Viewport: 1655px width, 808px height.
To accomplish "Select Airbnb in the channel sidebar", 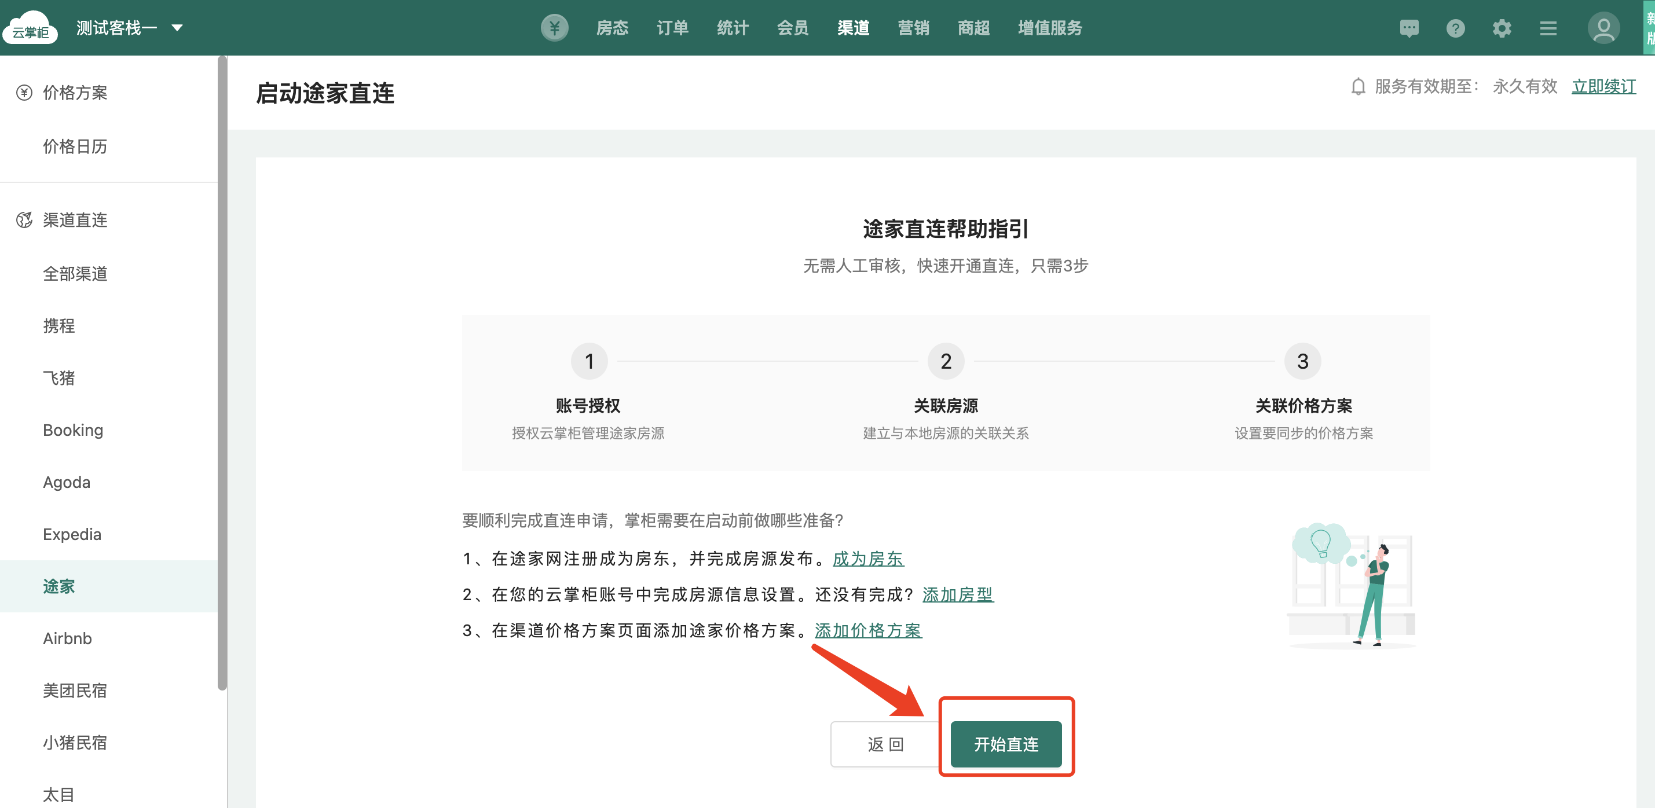I will click(67, 638).
